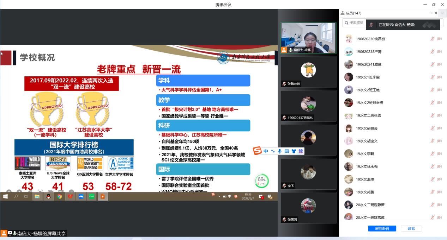Select member 19水文2班王艳 in the list
This screenshot has height=240, width=447.
point(370,90)
